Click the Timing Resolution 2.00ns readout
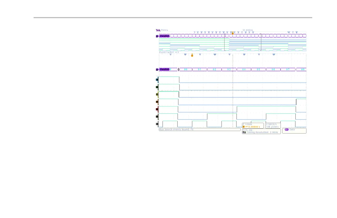This screenshot has width=337, height=218. click(261, 132)
